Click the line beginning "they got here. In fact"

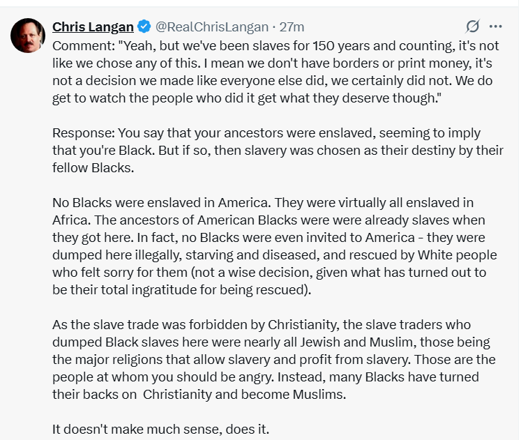[269, 238]
